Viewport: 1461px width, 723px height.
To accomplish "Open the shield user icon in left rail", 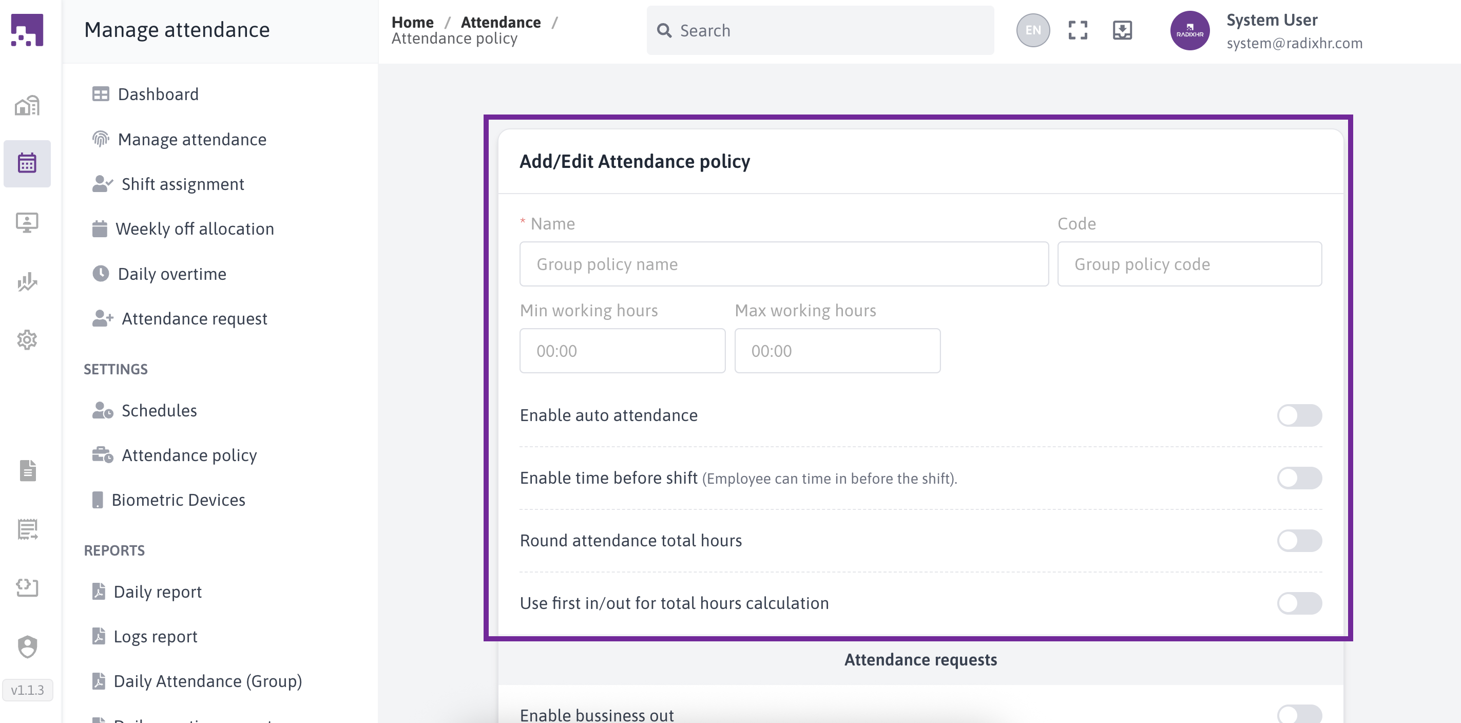I will click(27, 646).
